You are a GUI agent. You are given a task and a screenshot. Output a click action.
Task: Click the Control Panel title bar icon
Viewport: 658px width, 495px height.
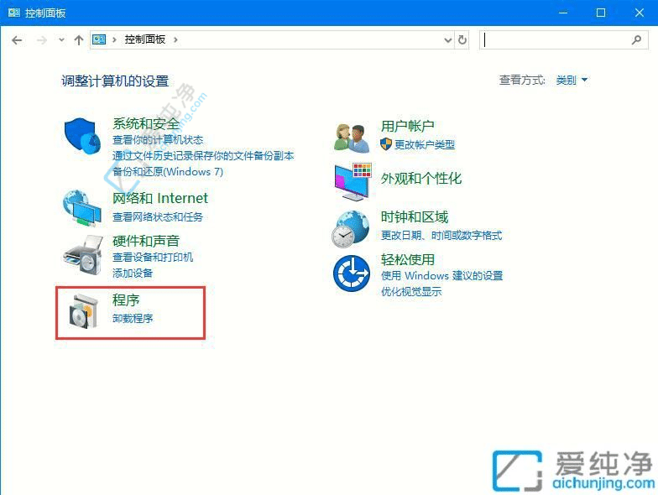point(13,13)
